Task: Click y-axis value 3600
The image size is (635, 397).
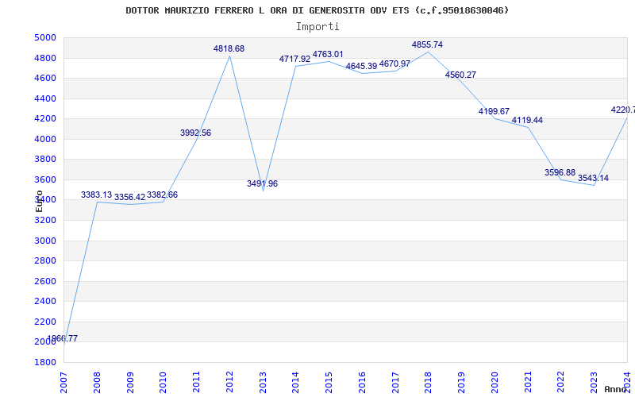Action: pos(45,180)
